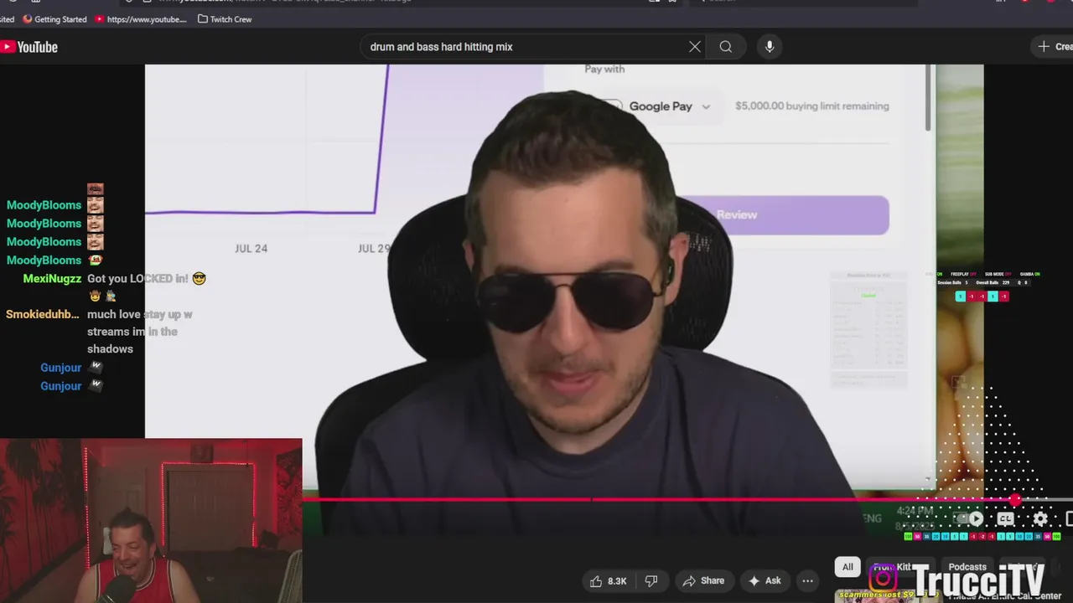Click the Smokieduhb... chat username
The image size is (1073, 603).
pyautogui.click(x=43, y=314)
